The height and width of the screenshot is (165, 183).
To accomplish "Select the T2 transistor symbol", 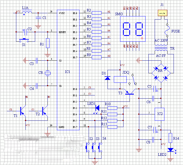I will [x=45, y=111].
